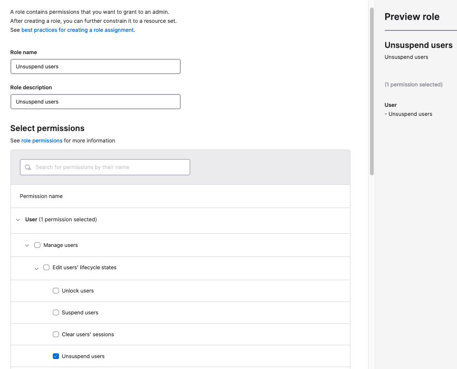Check Clear users' sessions permission

tap(56, 334)
